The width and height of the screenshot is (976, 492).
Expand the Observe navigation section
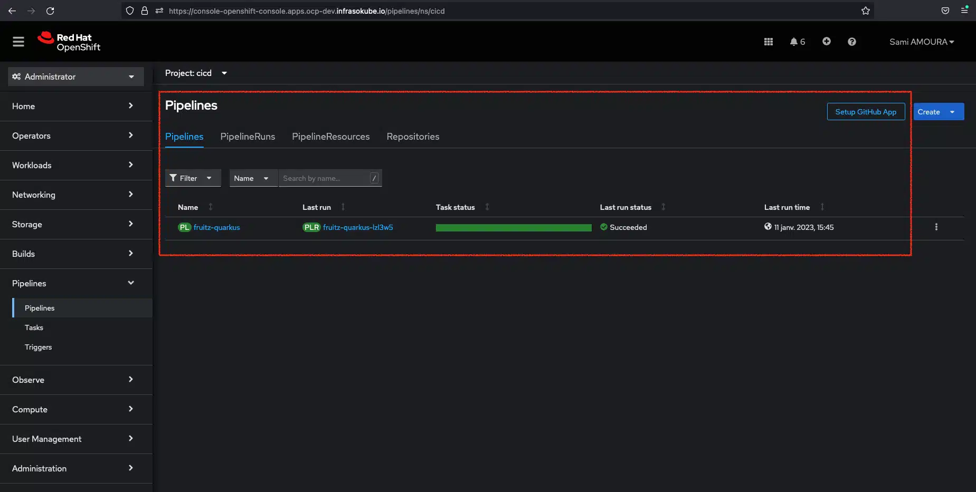coord(76,380)
